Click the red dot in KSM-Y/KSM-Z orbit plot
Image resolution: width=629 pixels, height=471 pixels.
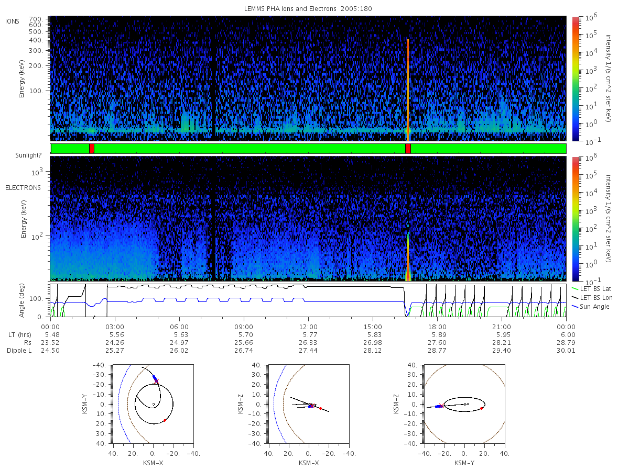point(481,408)
